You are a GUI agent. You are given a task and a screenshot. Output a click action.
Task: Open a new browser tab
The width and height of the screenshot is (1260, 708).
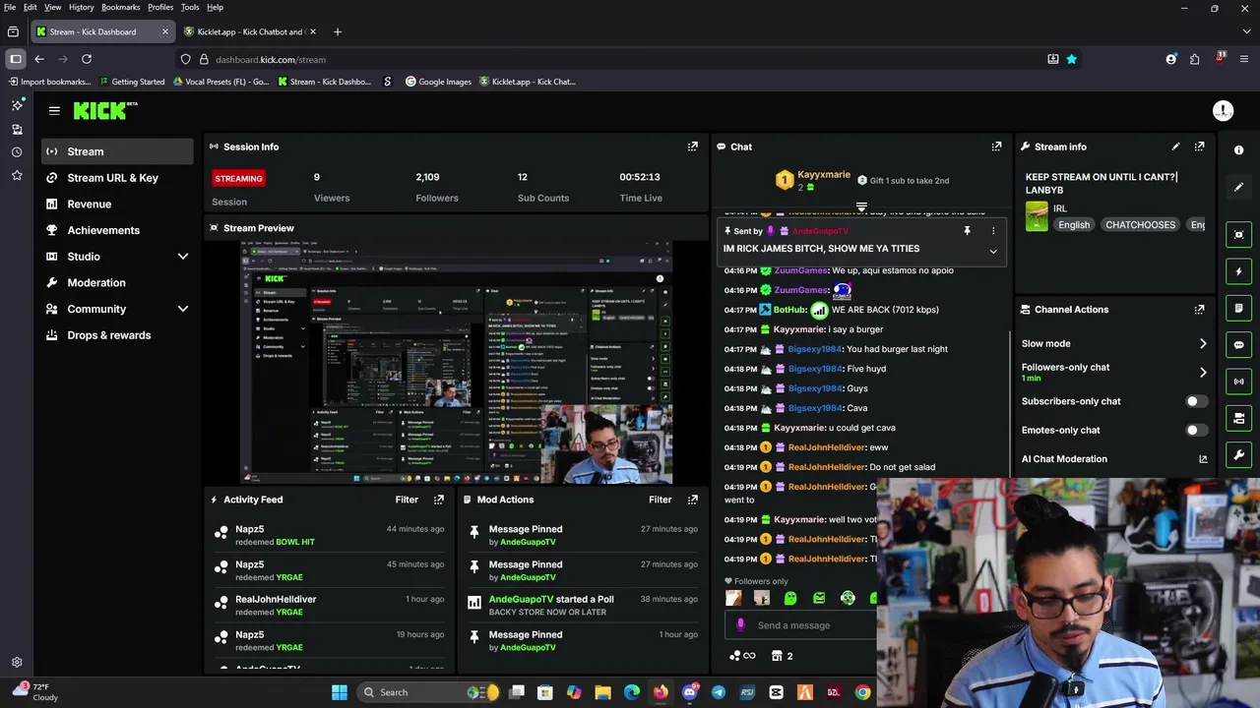pyautogui.click(x=337, y=31)
